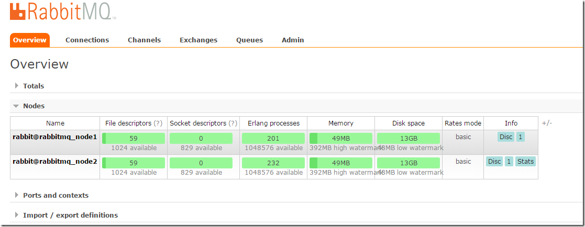Expand Ports and contexts section
585x227 pixels.
point(56,195)
